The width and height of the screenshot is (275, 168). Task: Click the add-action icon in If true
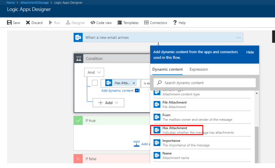[x=137, y=144]
